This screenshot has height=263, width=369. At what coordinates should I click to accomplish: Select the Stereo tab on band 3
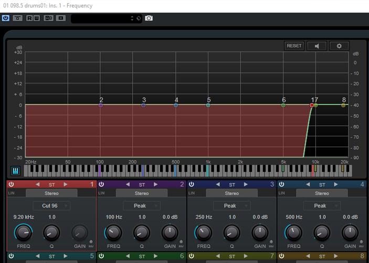(232, 193)
